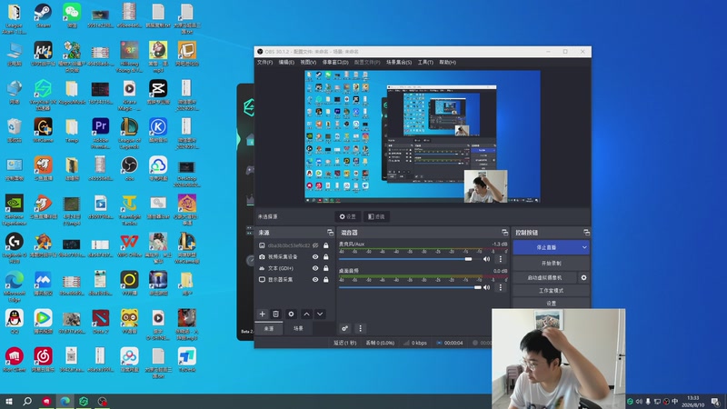Open virtual camera settings gear icon
Screen dimensions: 727x409
pos(583,277)
